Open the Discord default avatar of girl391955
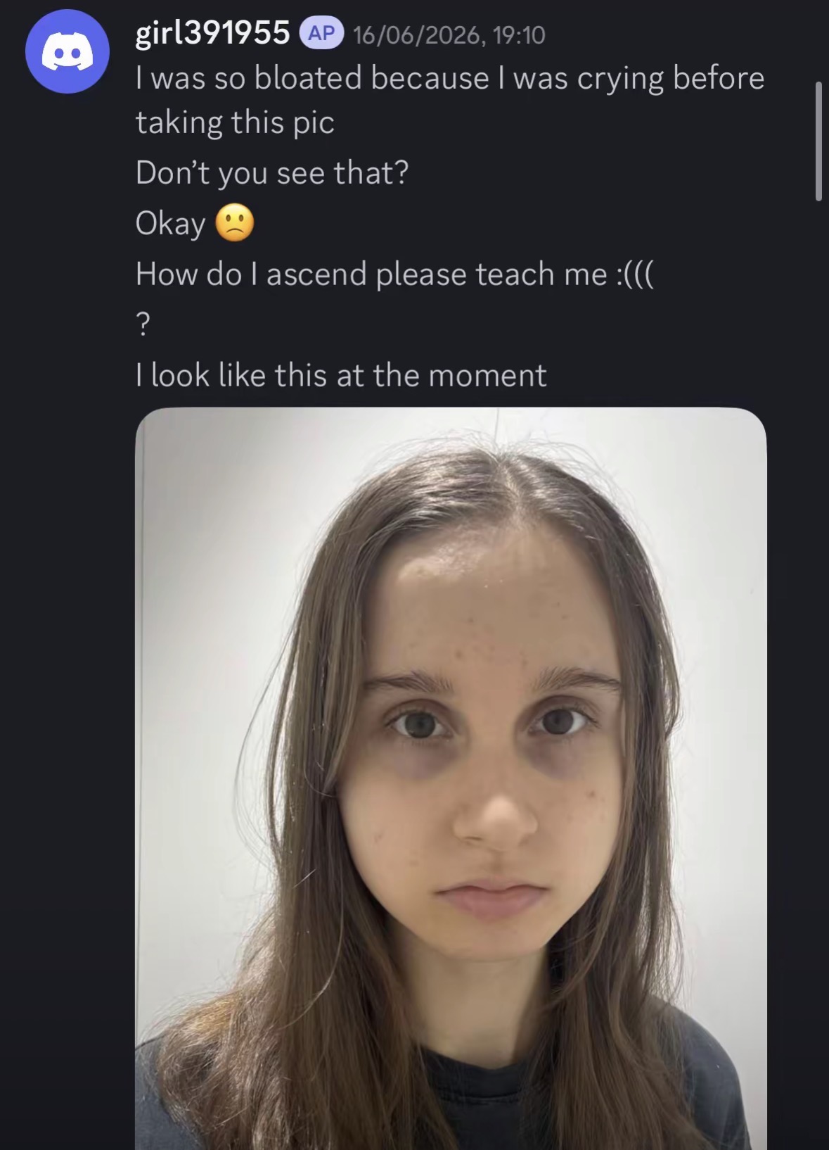The width and height of the screenshot is (829, 1150). click(x=68, y=51)
